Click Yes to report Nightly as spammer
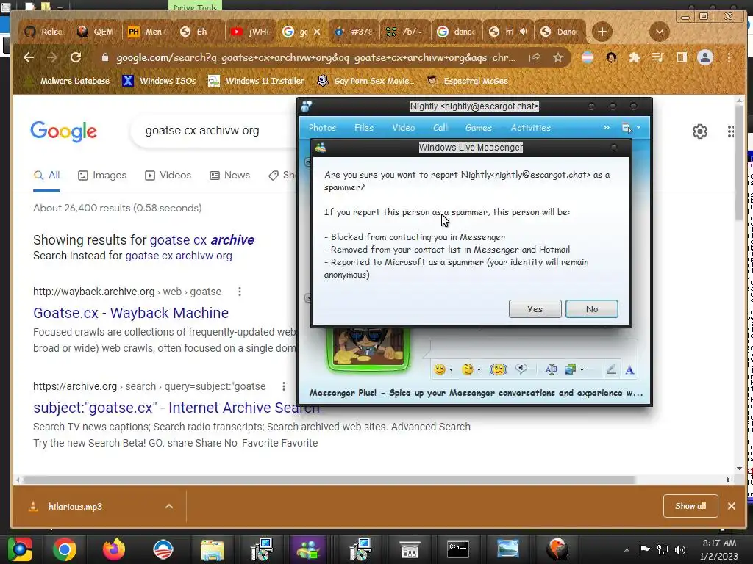The image size is (753, 564). click(x=535, y=309)
